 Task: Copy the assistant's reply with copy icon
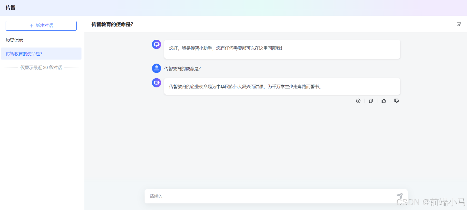371,101
